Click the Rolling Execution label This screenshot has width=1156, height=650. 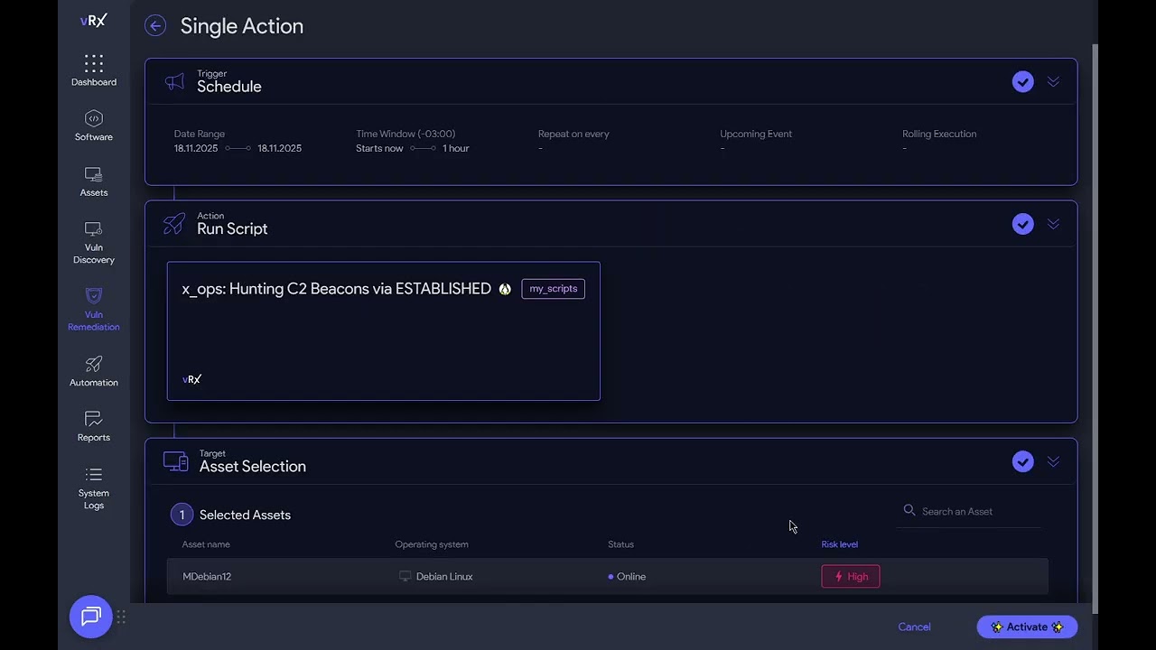939,134
